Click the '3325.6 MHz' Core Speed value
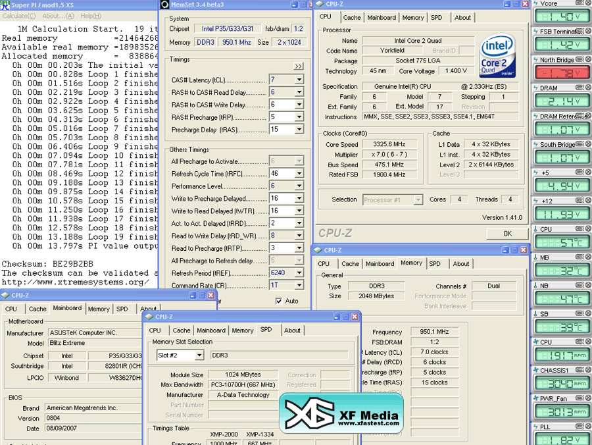Viewport: 592px width, 445px height. click(389, 144)
